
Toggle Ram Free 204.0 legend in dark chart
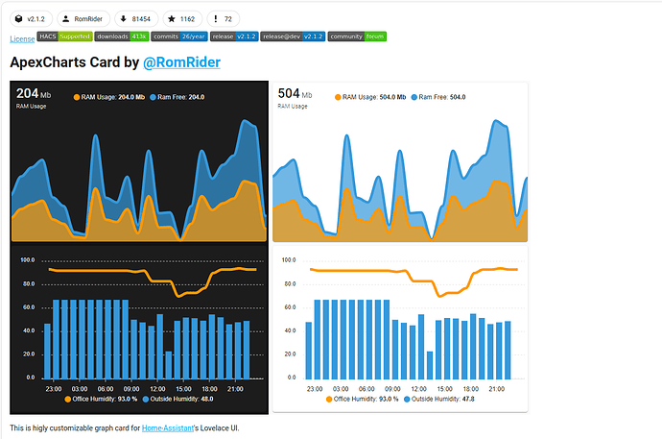pyautogui.click(x=177, y=97)
